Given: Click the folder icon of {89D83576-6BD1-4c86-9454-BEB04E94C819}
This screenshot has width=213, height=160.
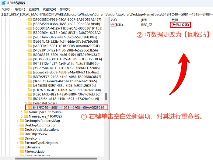Looking at the screenshot, I should (x=30, y=55).
